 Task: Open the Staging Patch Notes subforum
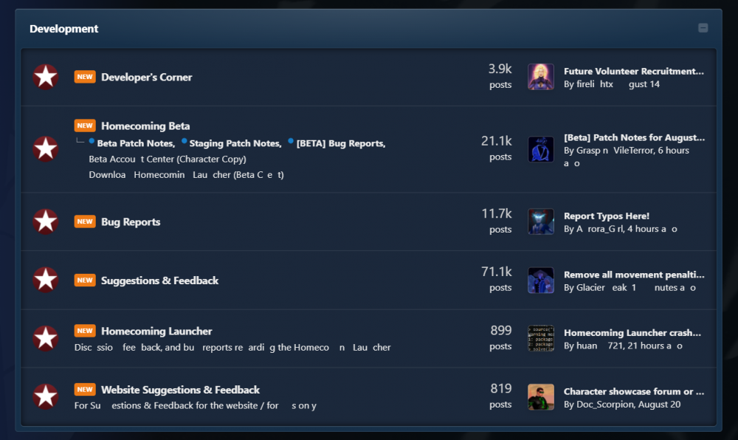click(x=235, y=143)
